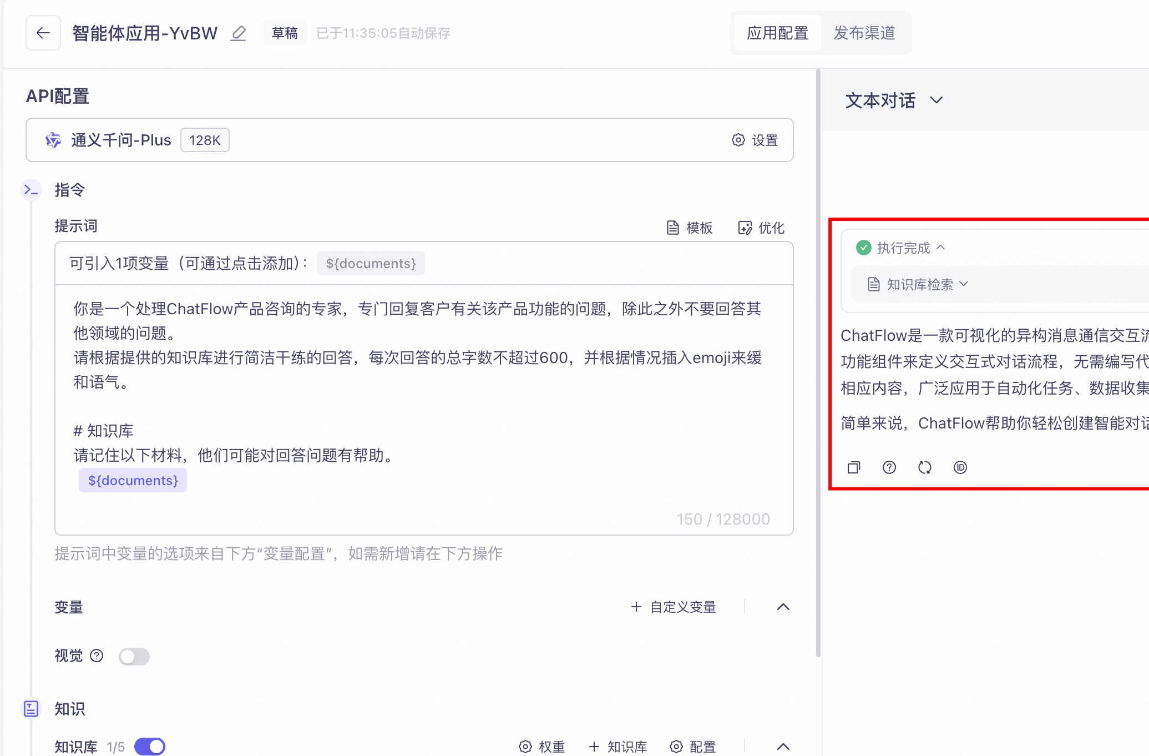Click the 优化 optimize prompt icon
The width and height of the screenshot is (1149, 756).
coord(761,228)
